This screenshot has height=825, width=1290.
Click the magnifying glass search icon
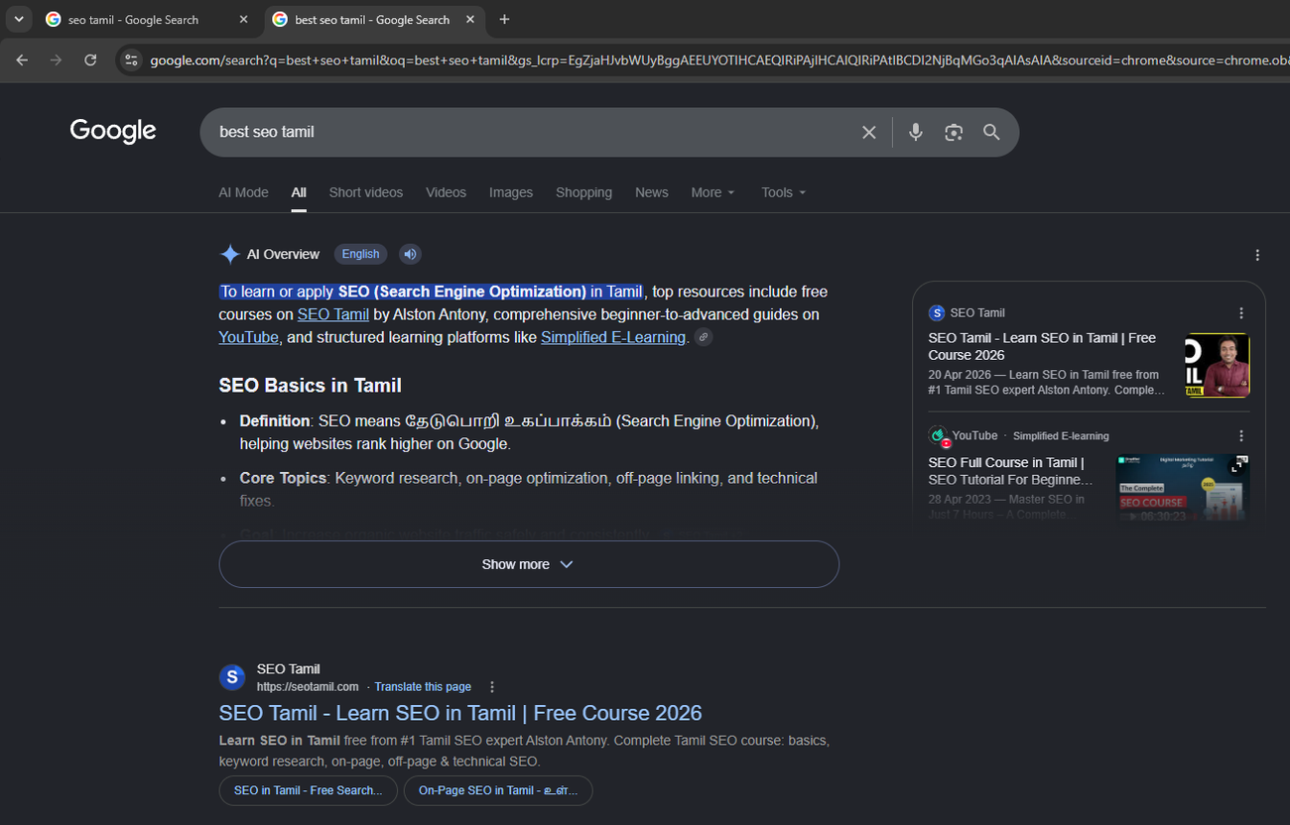tap(991, 132)
